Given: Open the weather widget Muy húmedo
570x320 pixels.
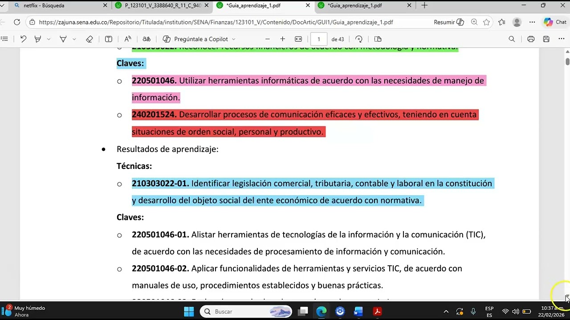Looking at the screenshot, I should point(24,311).
